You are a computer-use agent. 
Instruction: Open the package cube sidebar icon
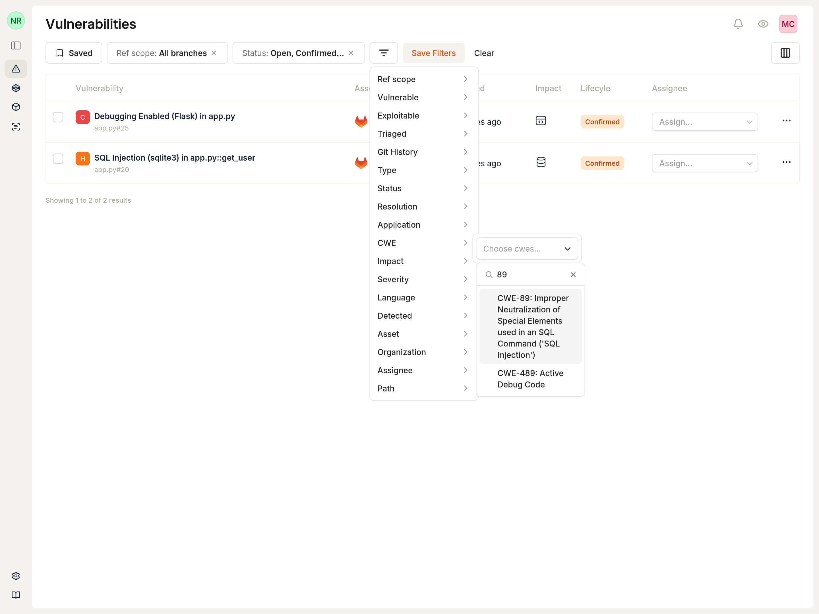point(16,107)
